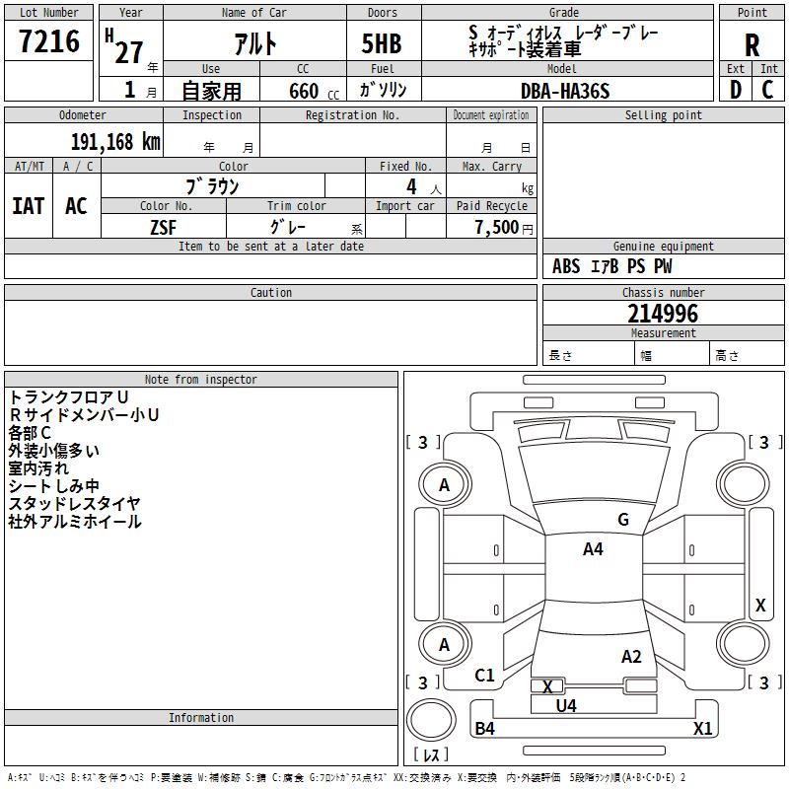
Task: Click the lot number 7216
Action: pos(48,41)
